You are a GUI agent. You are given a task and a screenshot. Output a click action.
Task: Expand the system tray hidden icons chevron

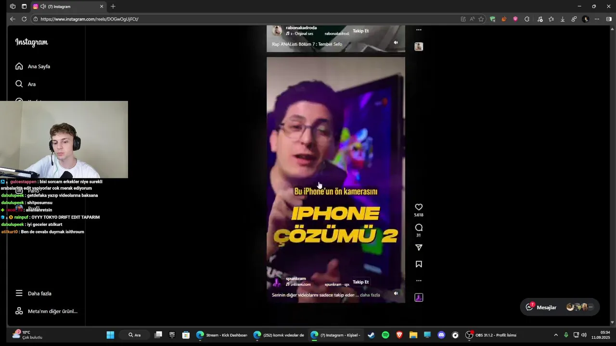tap(556, 335)
